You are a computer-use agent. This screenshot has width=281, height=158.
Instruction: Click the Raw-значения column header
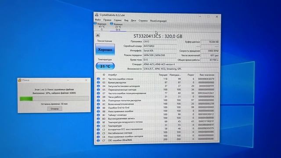point(207,75)
